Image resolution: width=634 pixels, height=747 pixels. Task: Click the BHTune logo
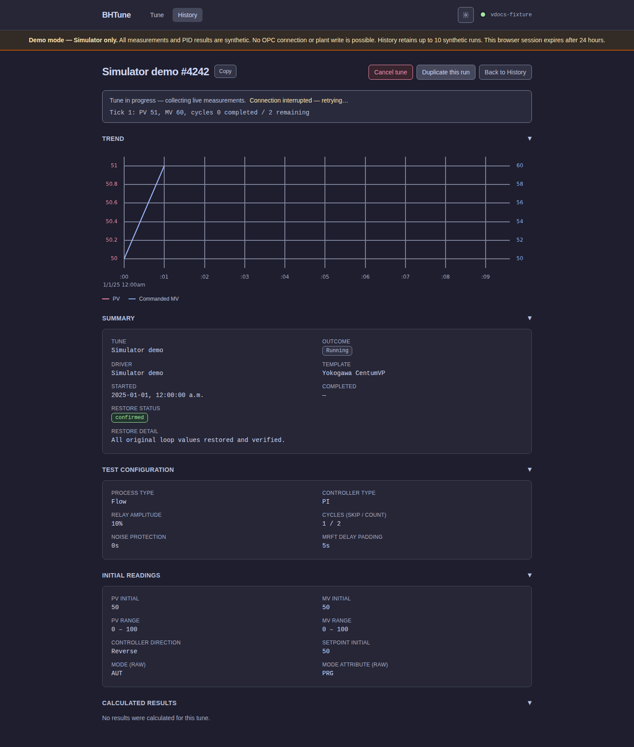[116, 15]
